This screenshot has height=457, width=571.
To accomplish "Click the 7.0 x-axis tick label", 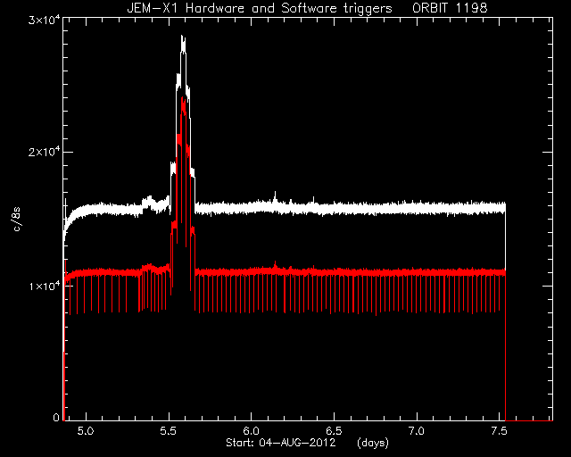I will [x=417, y=431].
